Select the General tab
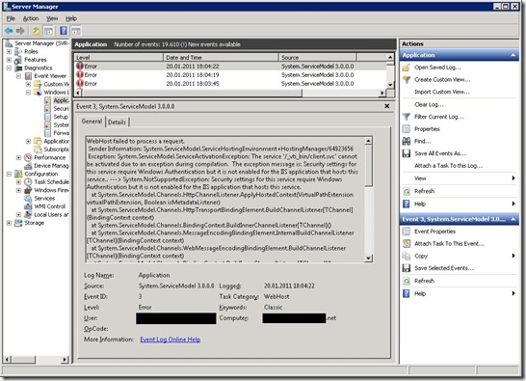526x381 pixels. tap(92, 122)
